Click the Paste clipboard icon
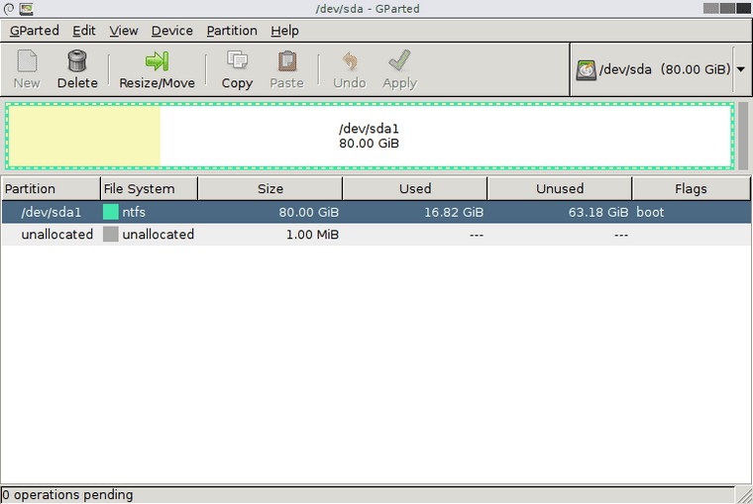Screen dimensions: 753x504 (x=286, y=61)
